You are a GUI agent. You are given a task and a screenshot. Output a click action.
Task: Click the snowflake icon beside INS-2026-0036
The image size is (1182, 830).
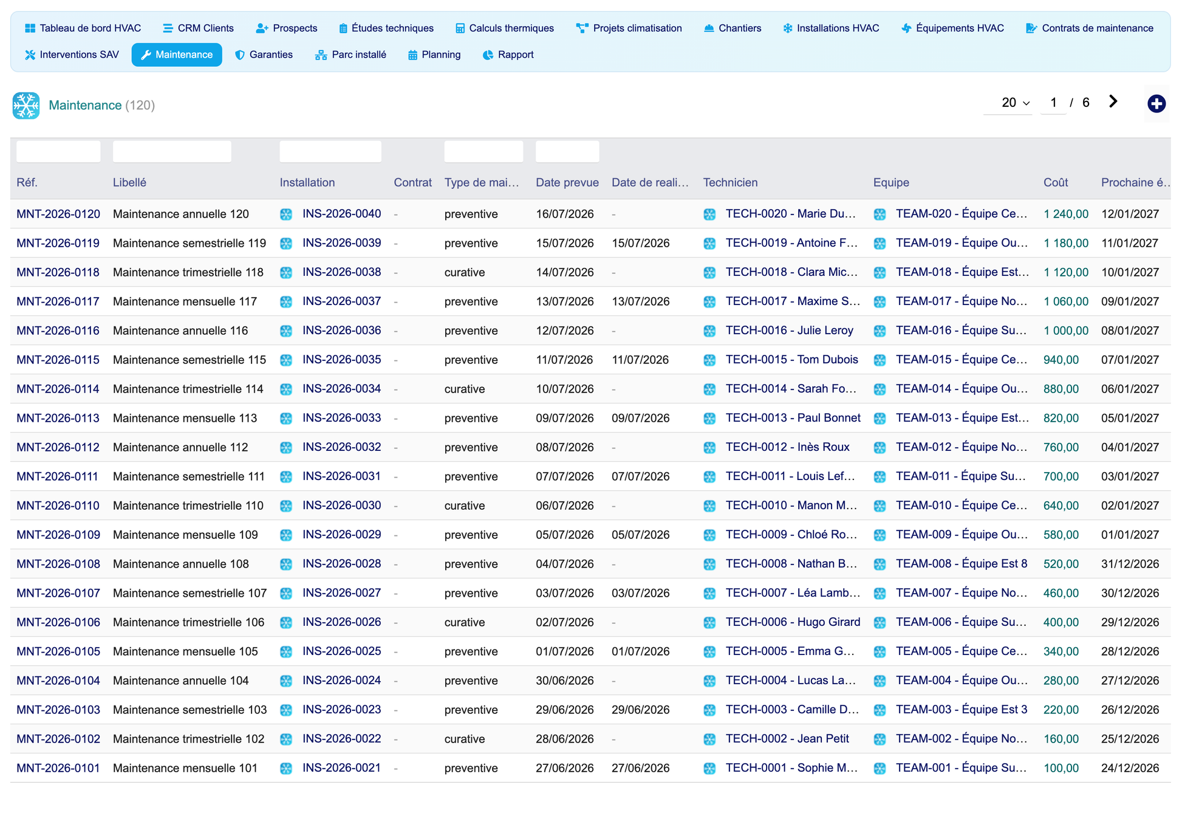pos(286,331)
